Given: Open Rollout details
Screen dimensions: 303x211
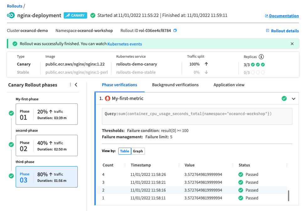Looking at the screenshot, I should [x=283, y=31].
